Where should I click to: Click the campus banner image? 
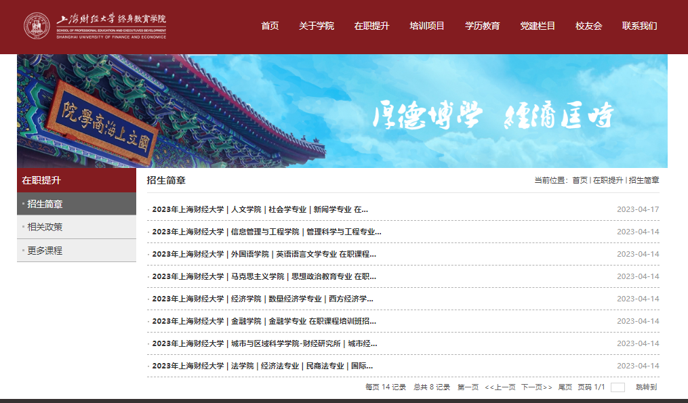point(342,111)
